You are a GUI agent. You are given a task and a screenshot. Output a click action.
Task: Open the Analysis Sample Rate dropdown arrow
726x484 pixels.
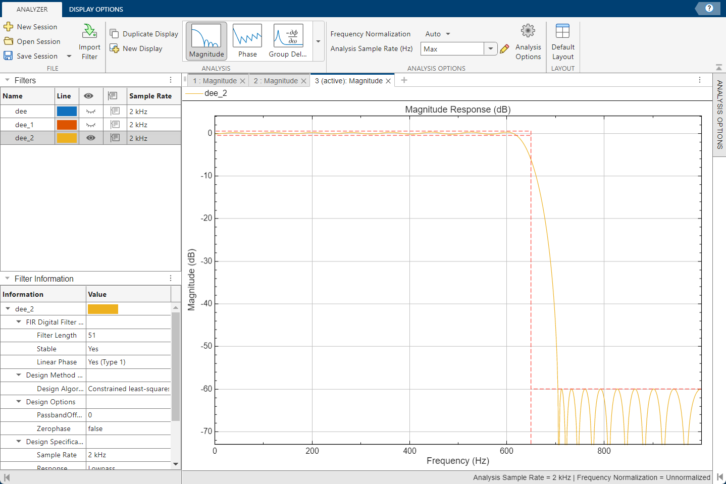coord(490,49)
